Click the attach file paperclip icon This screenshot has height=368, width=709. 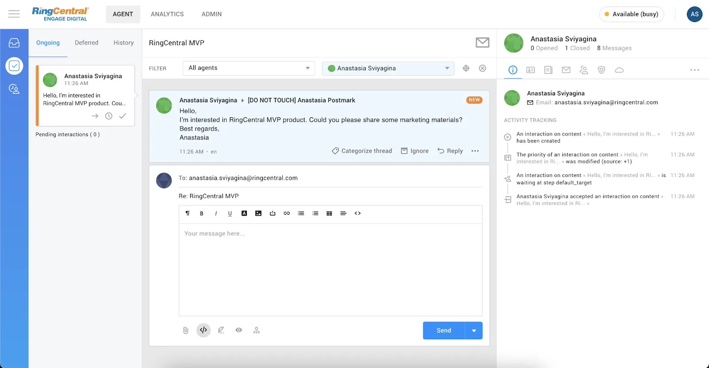[x=186, y=330]
